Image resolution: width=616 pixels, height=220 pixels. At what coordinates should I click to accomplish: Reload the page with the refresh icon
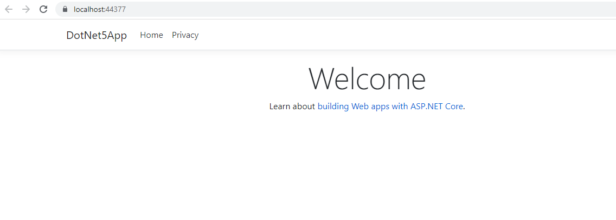coord(43,9)
